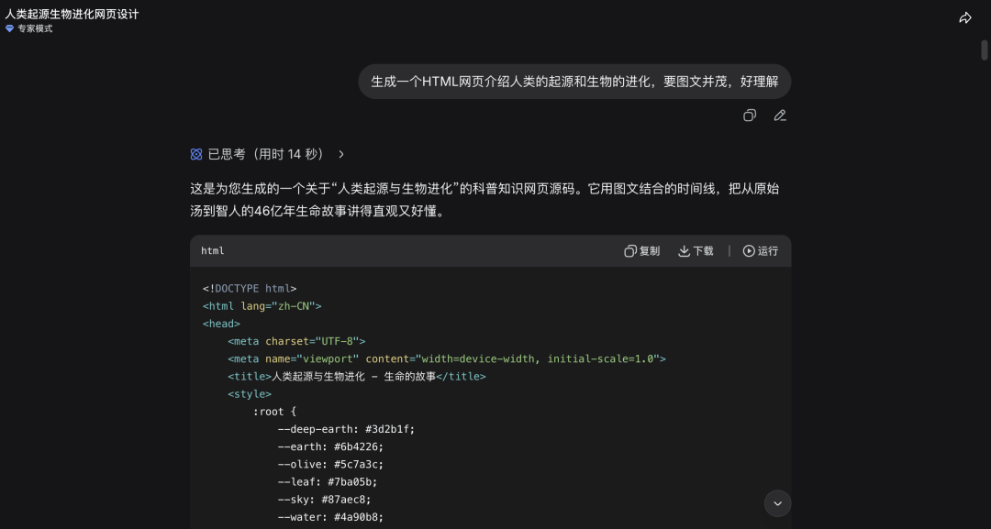
Task: Click the user prompt message bubble
Action: coord(573,82)
